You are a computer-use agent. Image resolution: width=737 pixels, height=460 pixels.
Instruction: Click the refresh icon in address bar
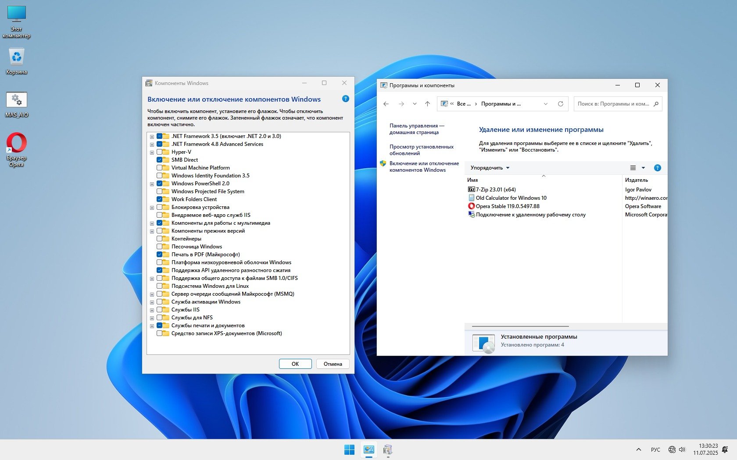560,104
